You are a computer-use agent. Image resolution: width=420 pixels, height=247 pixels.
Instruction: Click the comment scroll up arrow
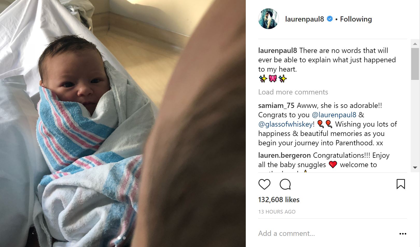point(415,44)
